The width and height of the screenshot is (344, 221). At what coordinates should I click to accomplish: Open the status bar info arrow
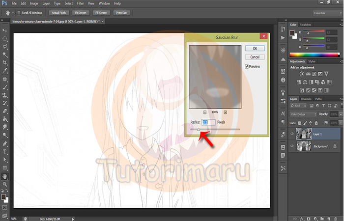pyautogui.click(x=73, y=219)
